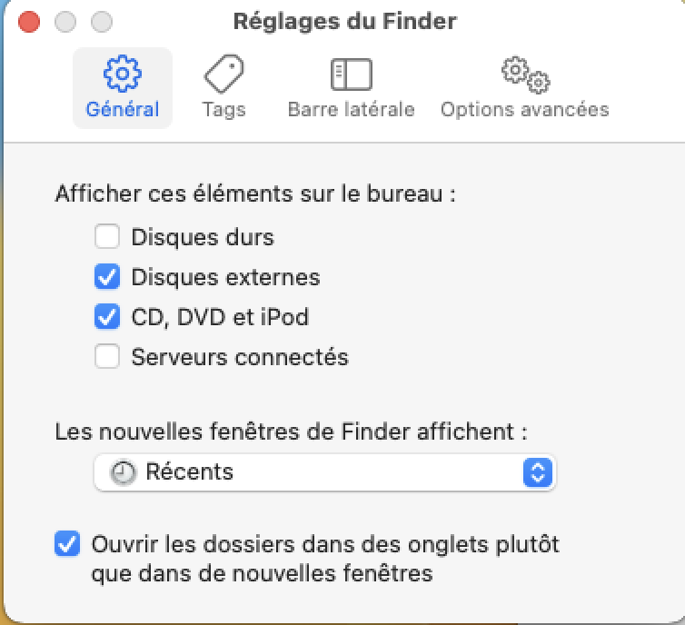The image size is (685, 625).
Task: Uncheck opening folders in tabs option
Action: pyautogui.click(x=67, y=545)
